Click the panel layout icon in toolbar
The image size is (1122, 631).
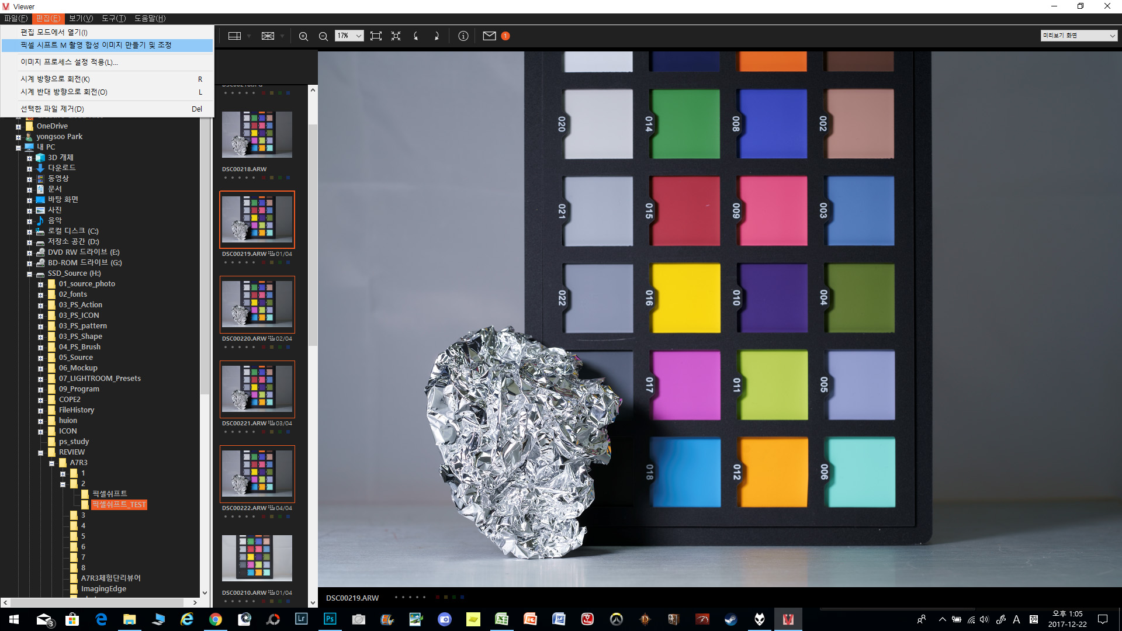tap(234, 36)
